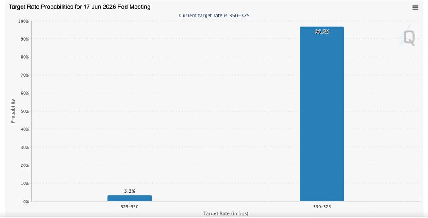This screenshot has height=218, width=428.
Task: Click the QuikStrike Q watermark logo
Action: 409,38
